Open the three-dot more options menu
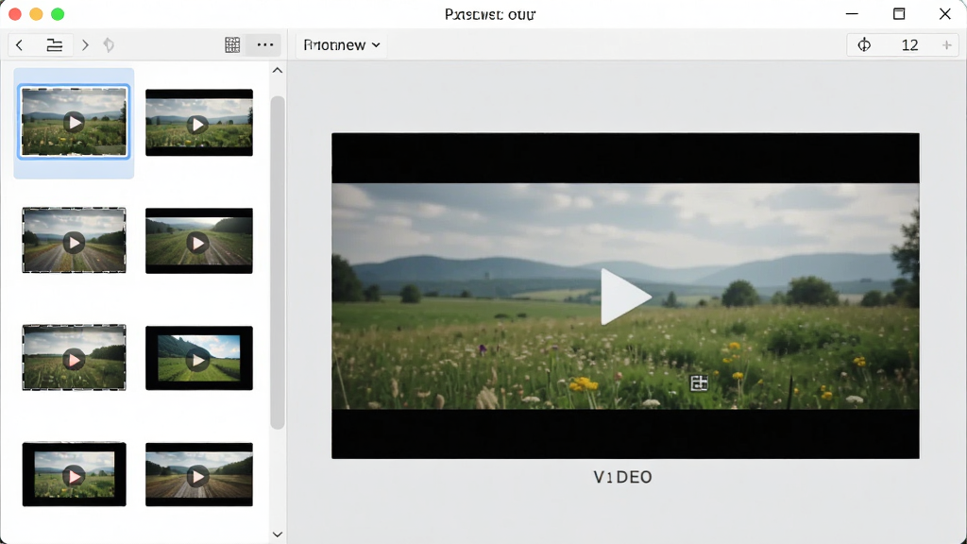Screen dimensions: 967x544 pyautogui.click(x=265, y=45)
